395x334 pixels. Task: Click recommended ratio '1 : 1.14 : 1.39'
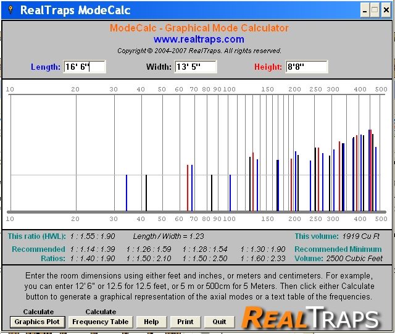coord(93,249)
